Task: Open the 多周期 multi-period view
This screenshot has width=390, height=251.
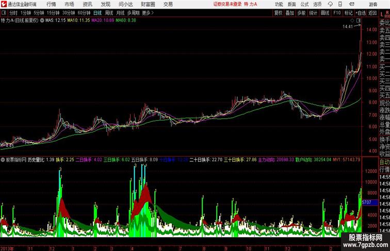Action: (133, 13)
